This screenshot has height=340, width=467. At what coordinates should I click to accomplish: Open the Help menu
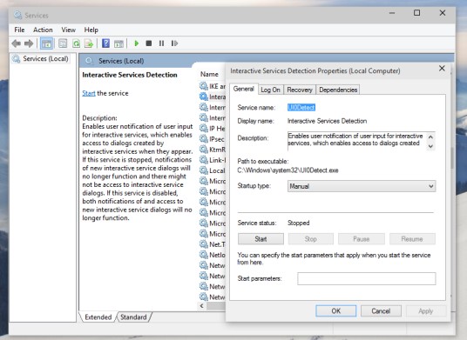click(91, 30)
